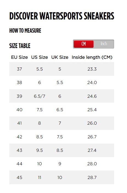Click the Size Table heading
Viewport: 127px width, 193px height.
pos(20,46)
